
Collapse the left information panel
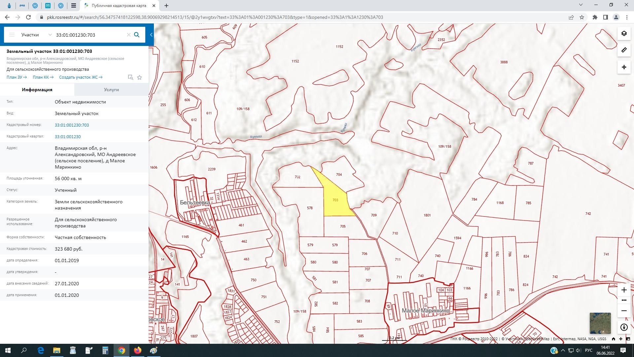click(x=151, y=35)
